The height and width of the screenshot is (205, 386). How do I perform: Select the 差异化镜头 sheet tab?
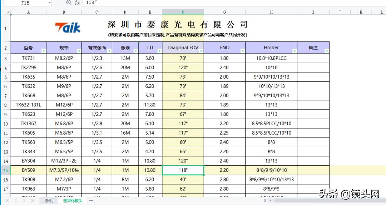[73, 201]
